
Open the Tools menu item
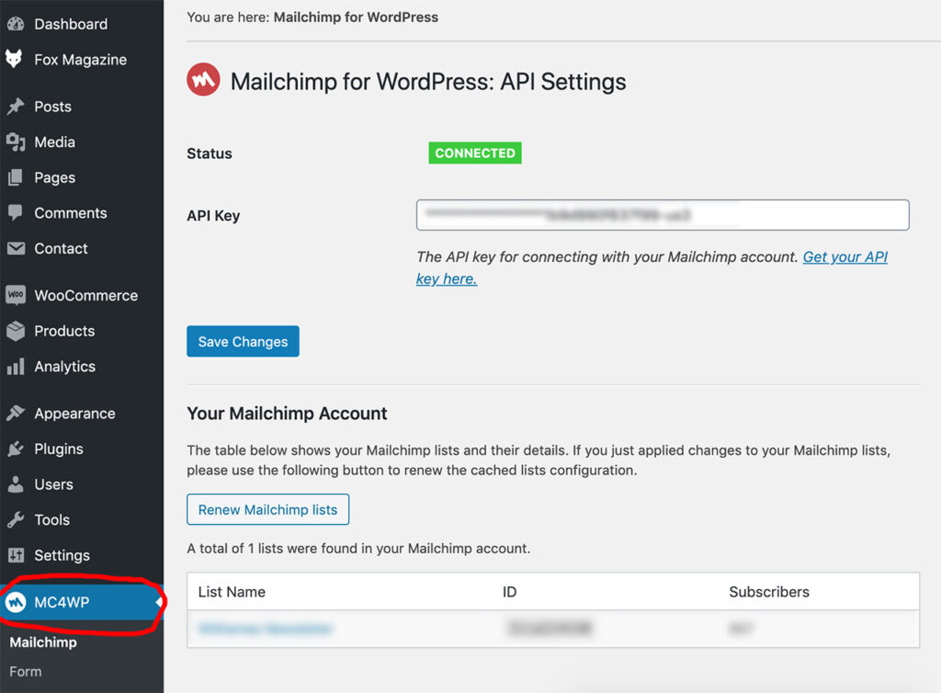tap(51, 519)
